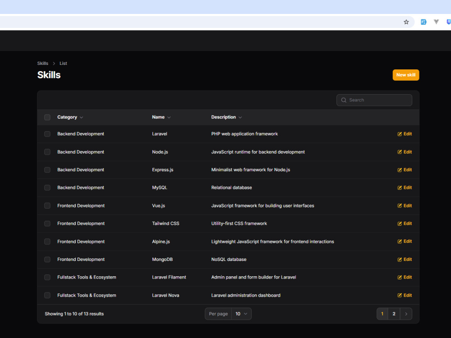Image resolution: width=451 pixels, height=338 pixels.
Task: Click the 'NoSQL database' description cell
Action: click(x=229, y=260)
